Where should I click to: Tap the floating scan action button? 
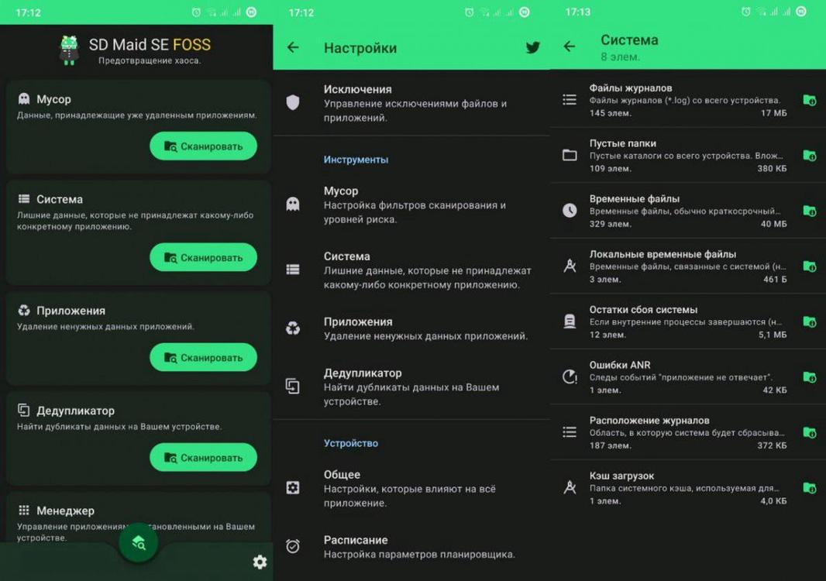139,544
